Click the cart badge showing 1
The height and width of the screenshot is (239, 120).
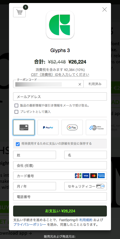[25, 7]
